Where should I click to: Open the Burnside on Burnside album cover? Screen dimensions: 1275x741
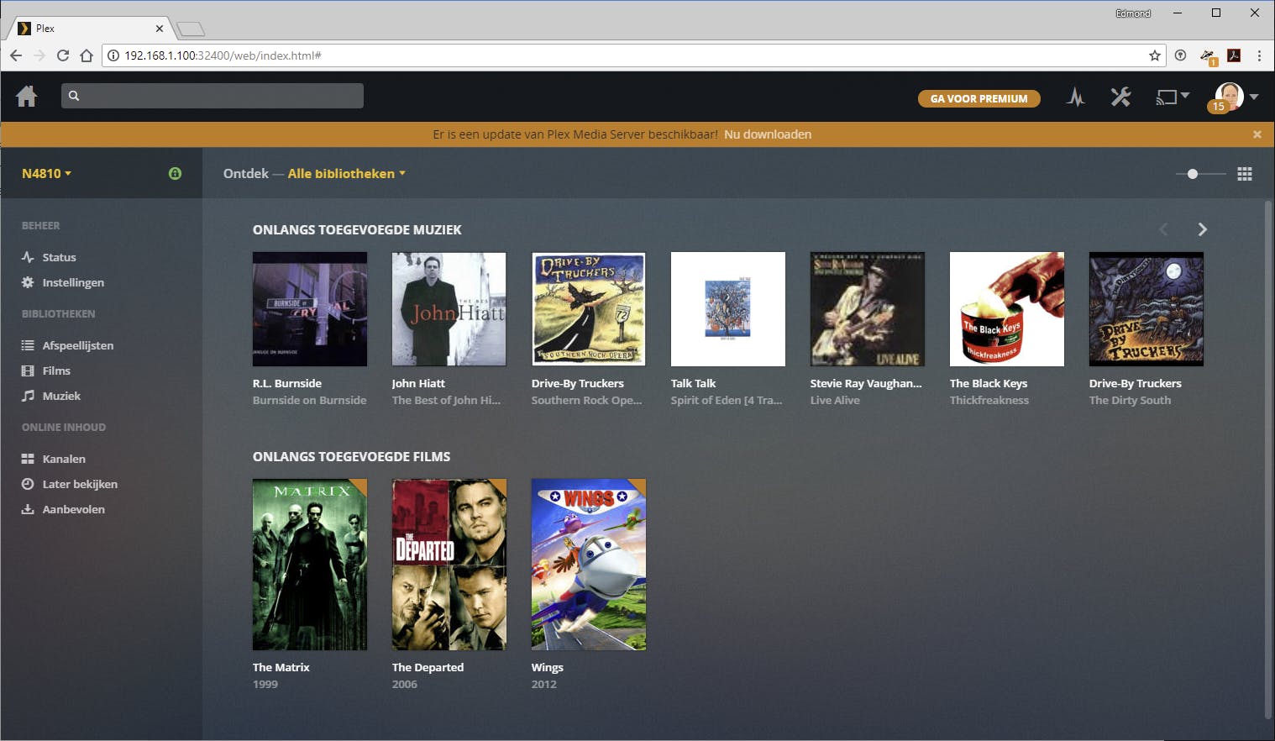310,309
